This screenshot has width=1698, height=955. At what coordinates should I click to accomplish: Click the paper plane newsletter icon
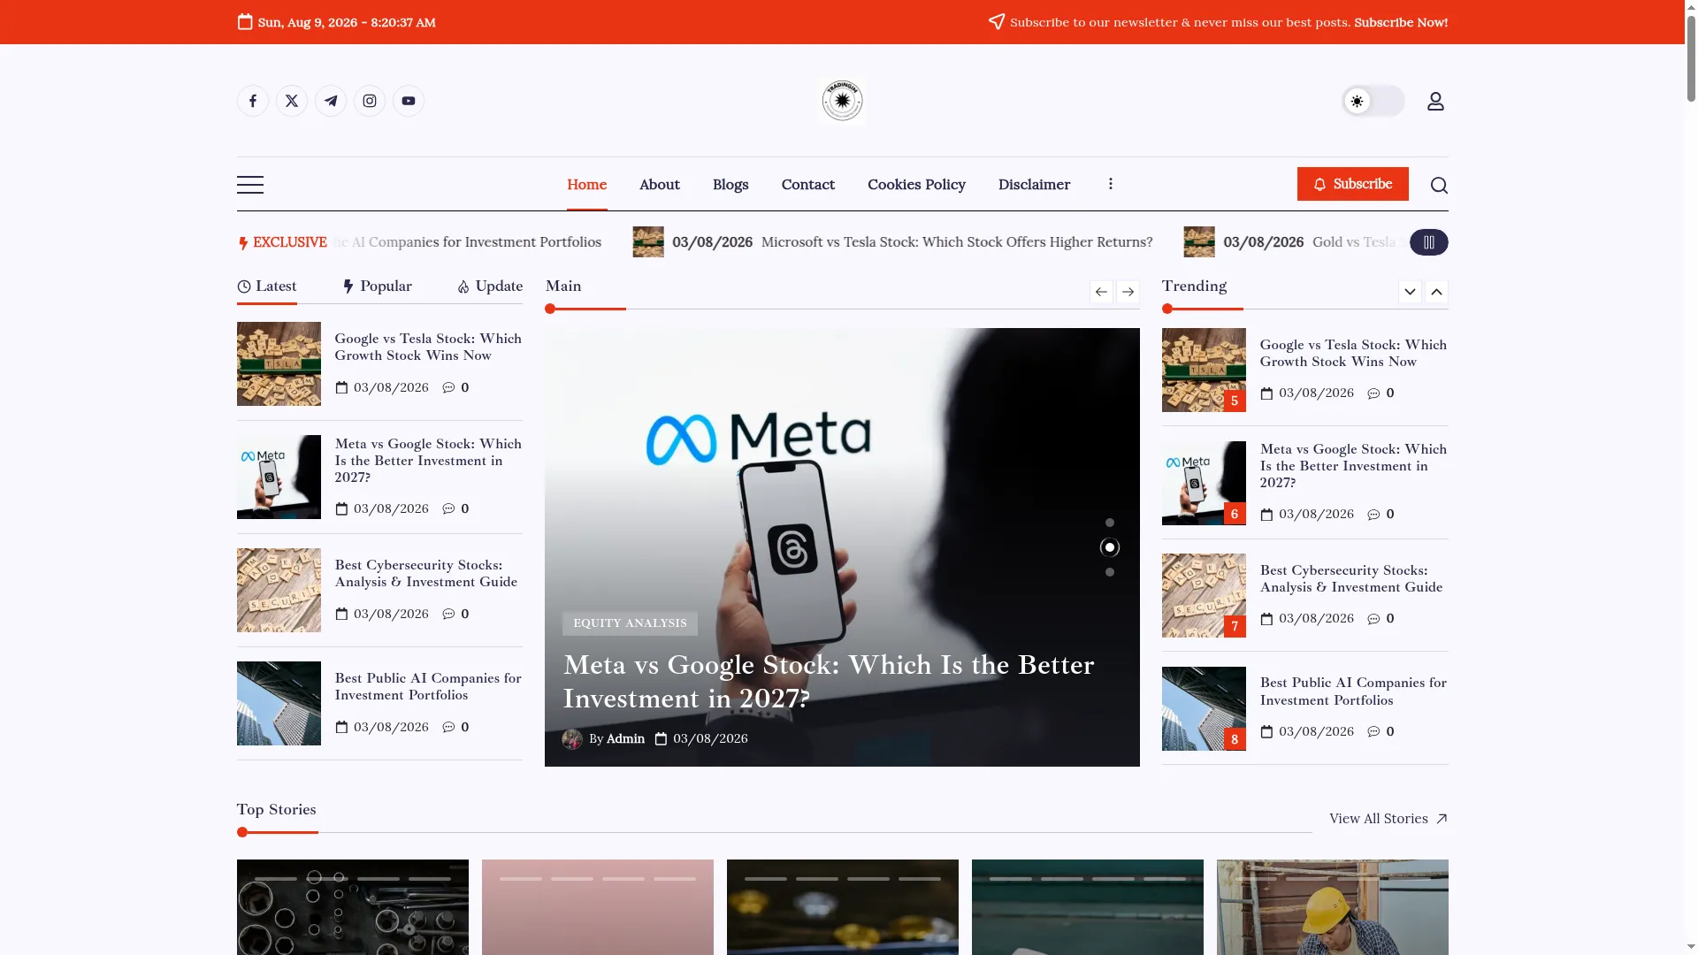(997, 21)
